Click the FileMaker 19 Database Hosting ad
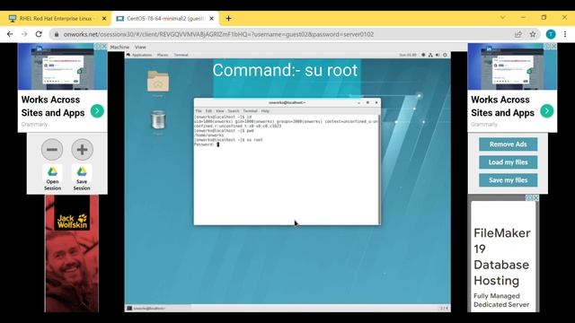575x323 pixels. coord(503,257)
